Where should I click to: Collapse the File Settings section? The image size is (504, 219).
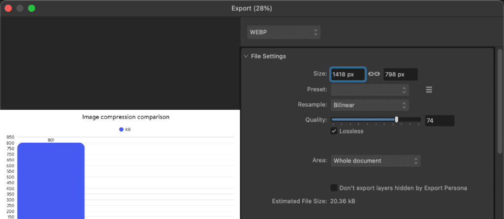click(x=246, y=56)
